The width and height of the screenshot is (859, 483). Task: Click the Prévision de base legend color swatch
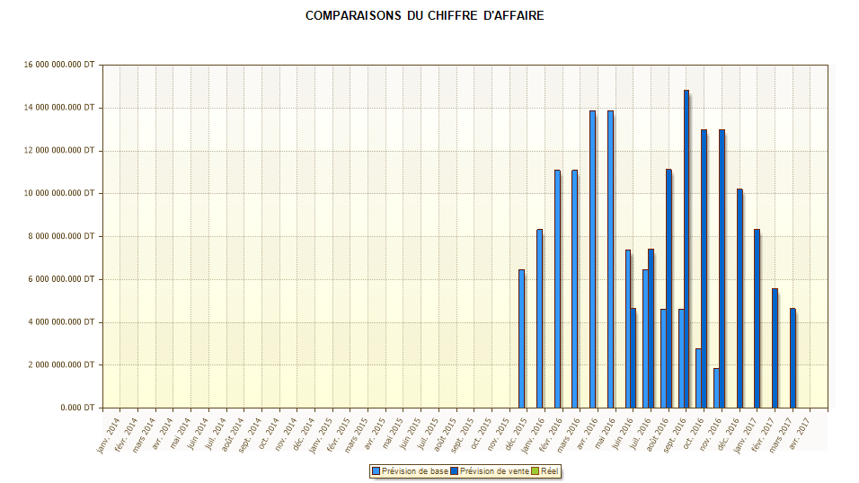pos(376,471)
